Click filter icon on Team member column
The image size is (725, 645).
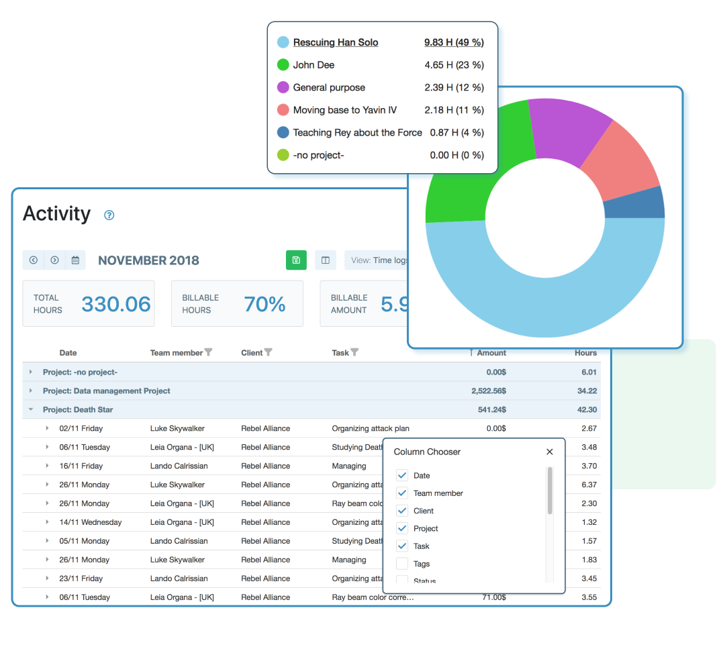(208, 352)
